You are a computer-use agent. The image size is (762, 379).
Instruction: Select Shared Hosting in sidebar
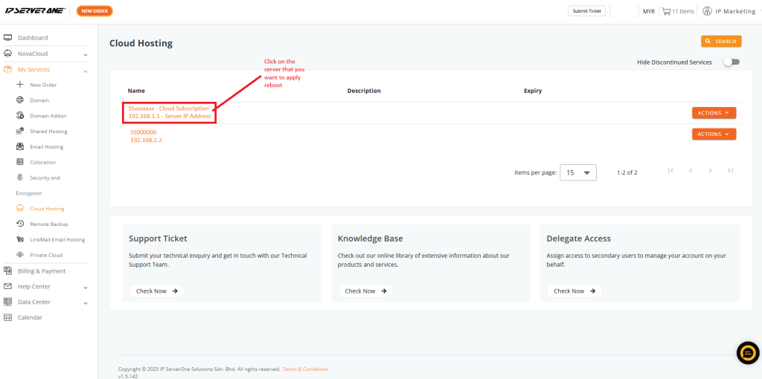48,132
